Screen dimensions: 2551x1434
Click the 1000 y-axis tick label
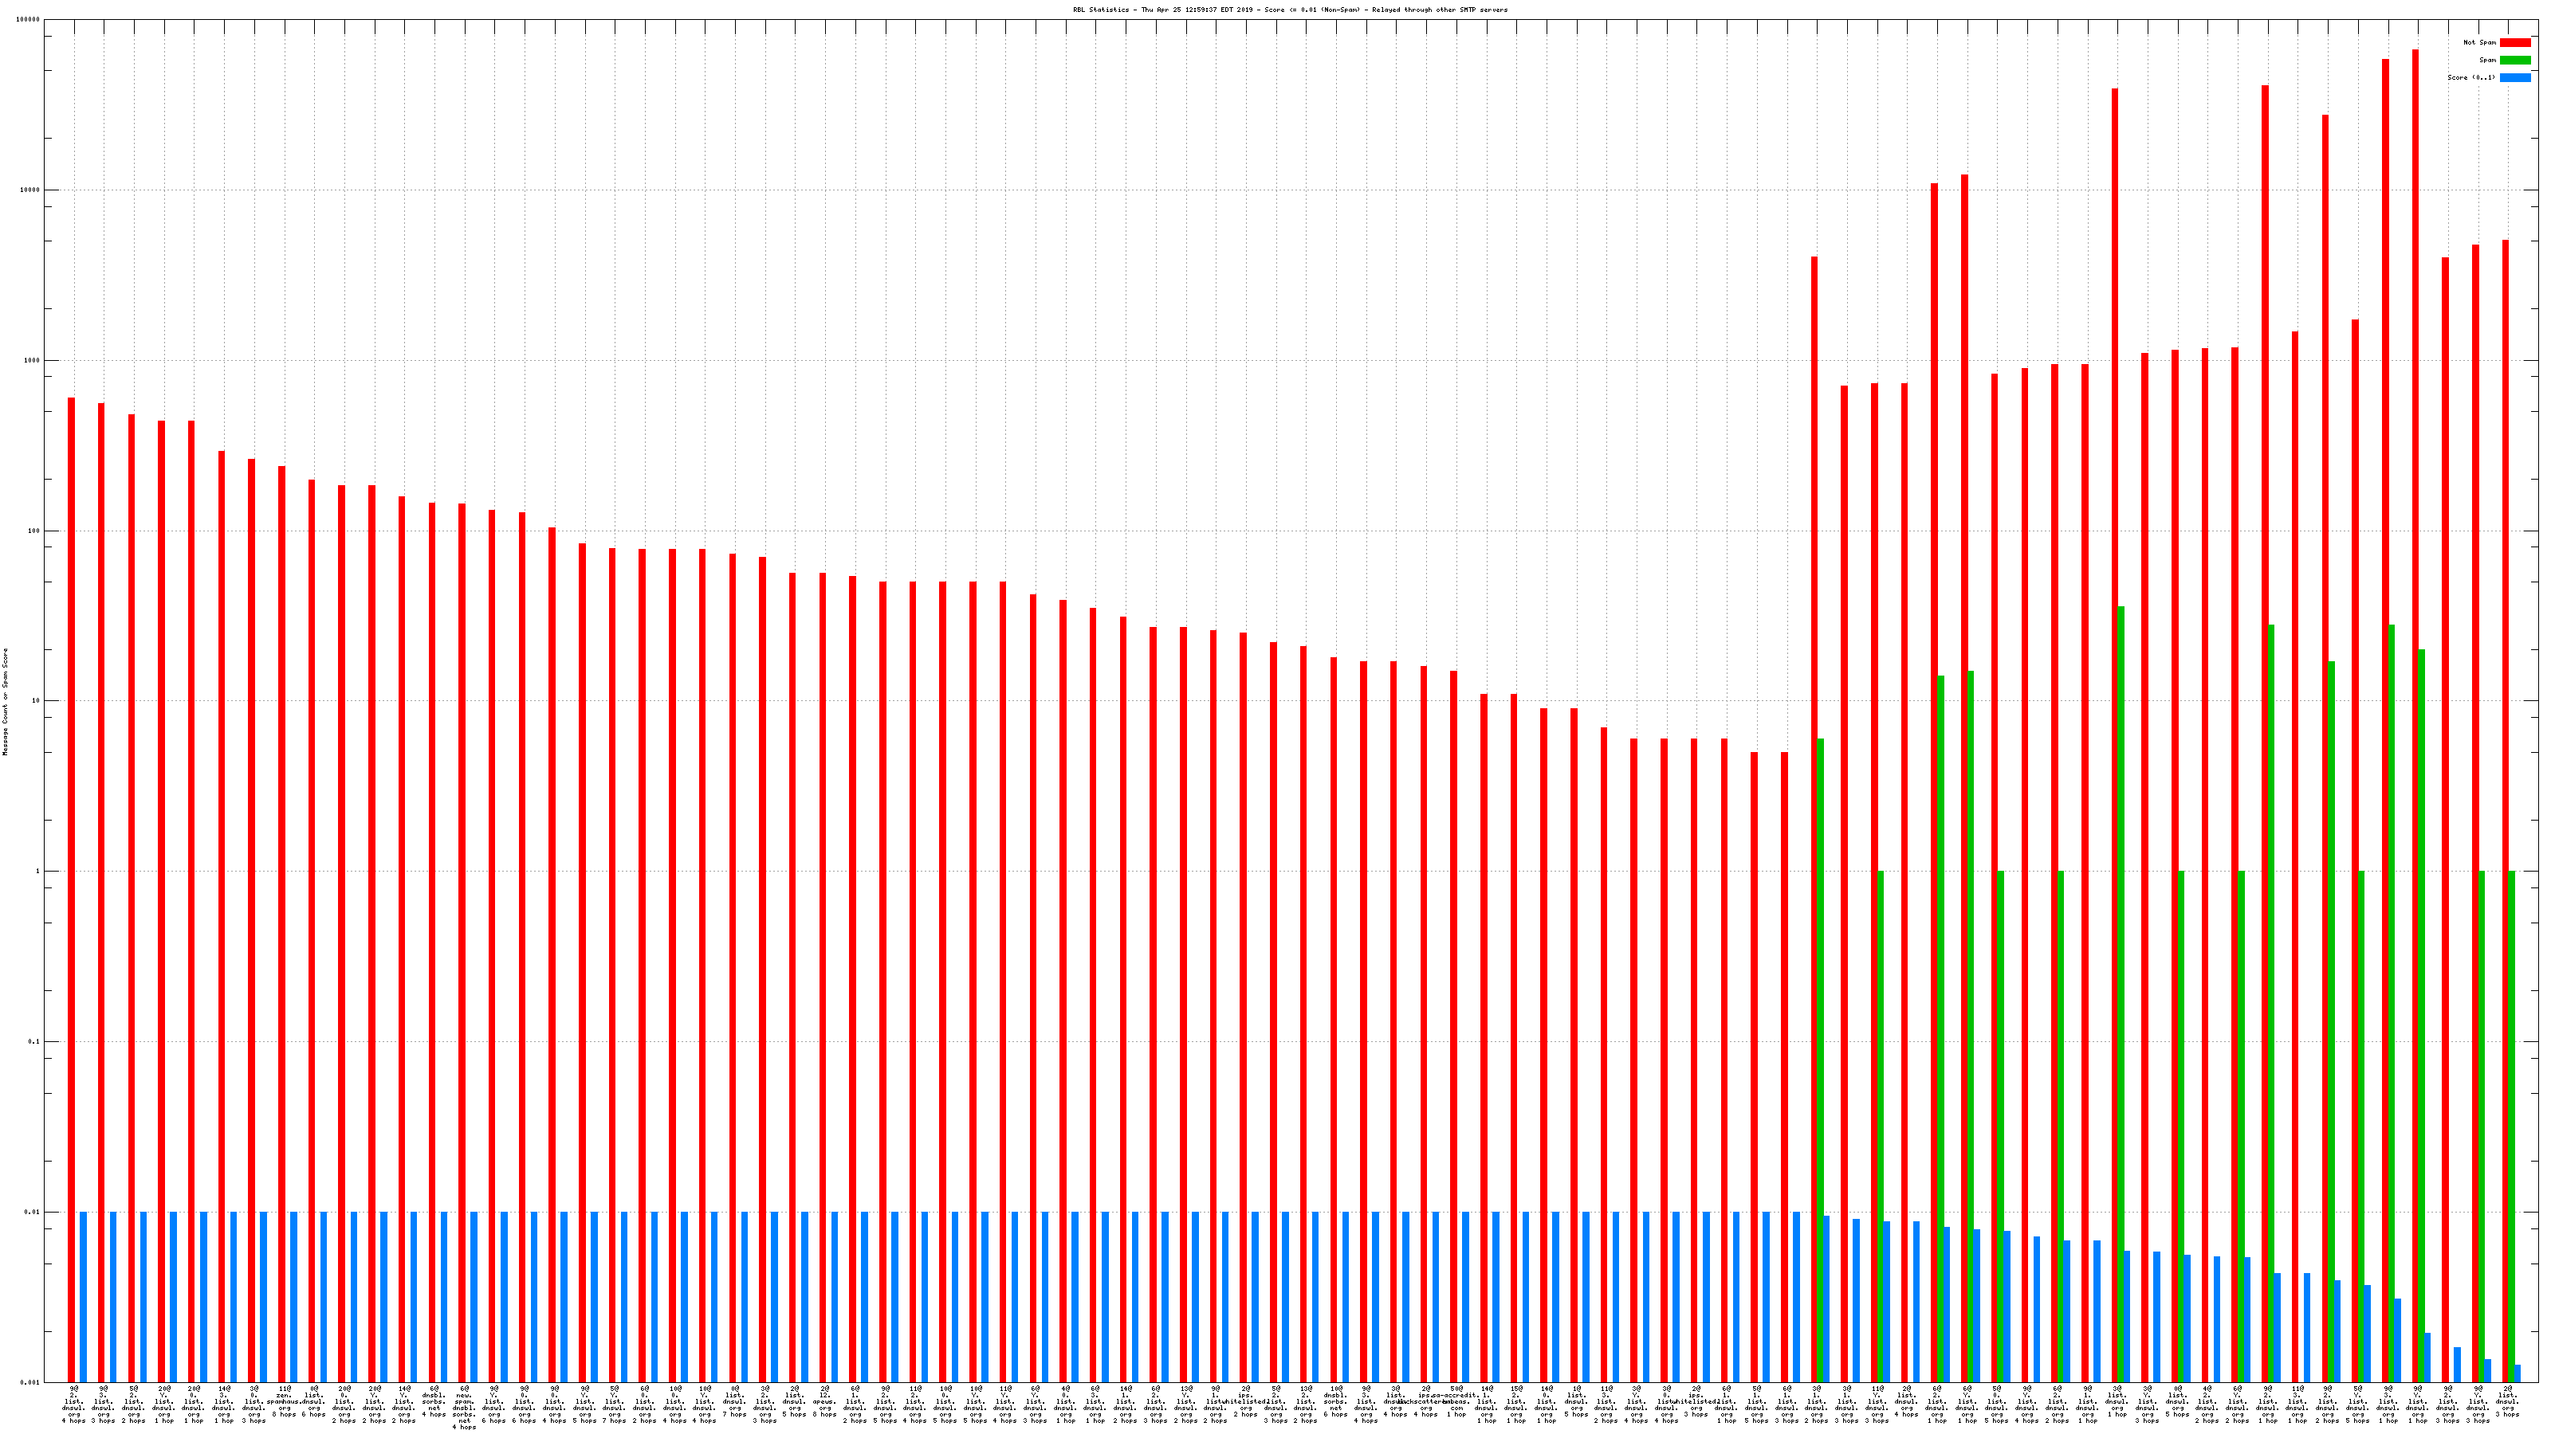[x=33, y=360]
